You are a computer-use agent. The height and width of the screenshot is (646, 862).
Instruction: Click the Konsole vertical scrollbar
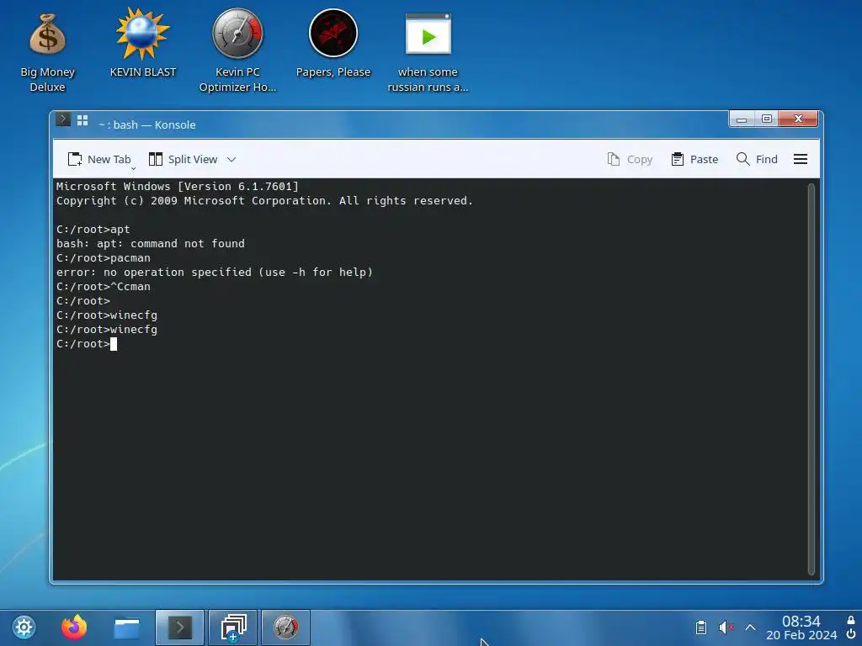tap(811, 379)
